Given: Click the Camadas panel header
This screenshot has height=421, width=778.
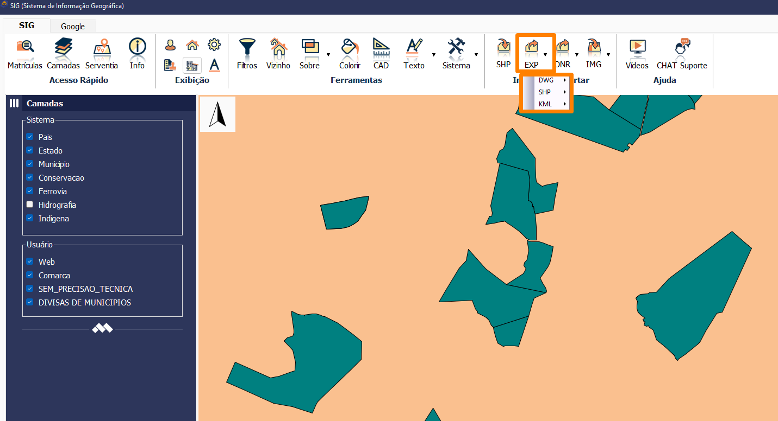Looking at the screenshot, I should pos(101,103).
